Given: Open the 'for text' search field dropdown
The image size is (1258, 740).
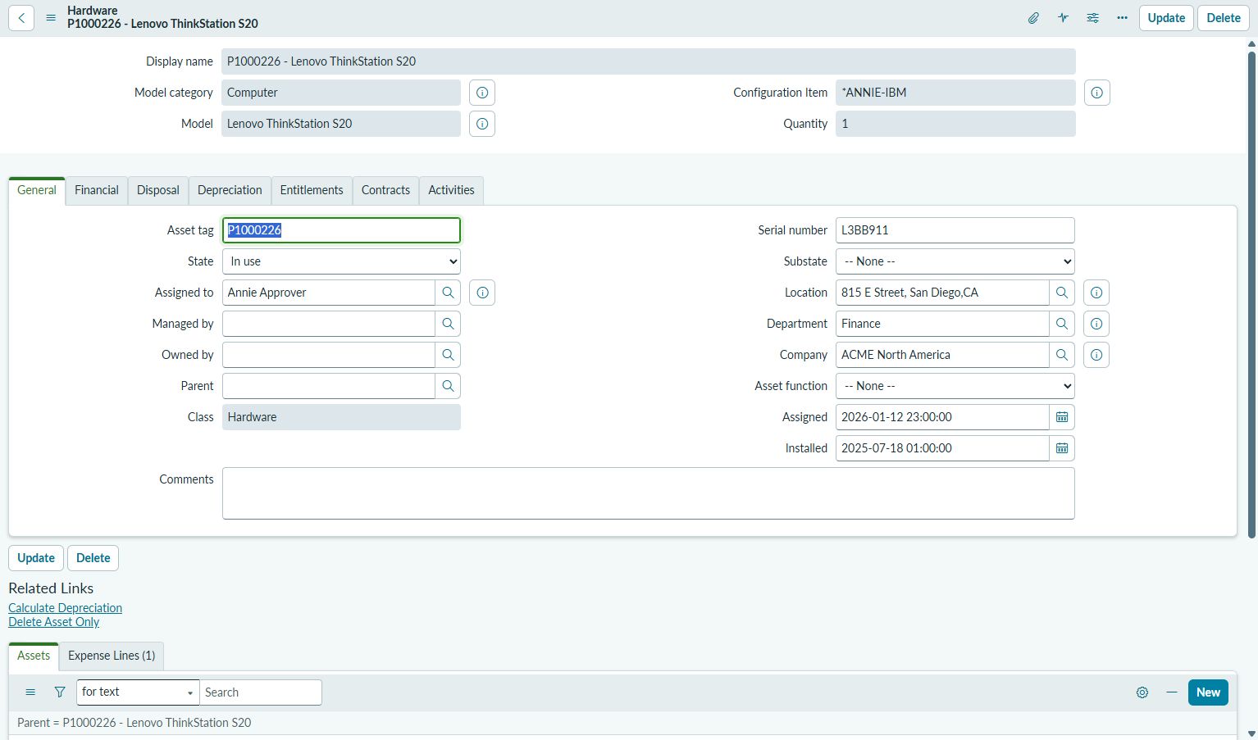Looking at the screenshot, I should pyautogui.click(x=138, y=692).
